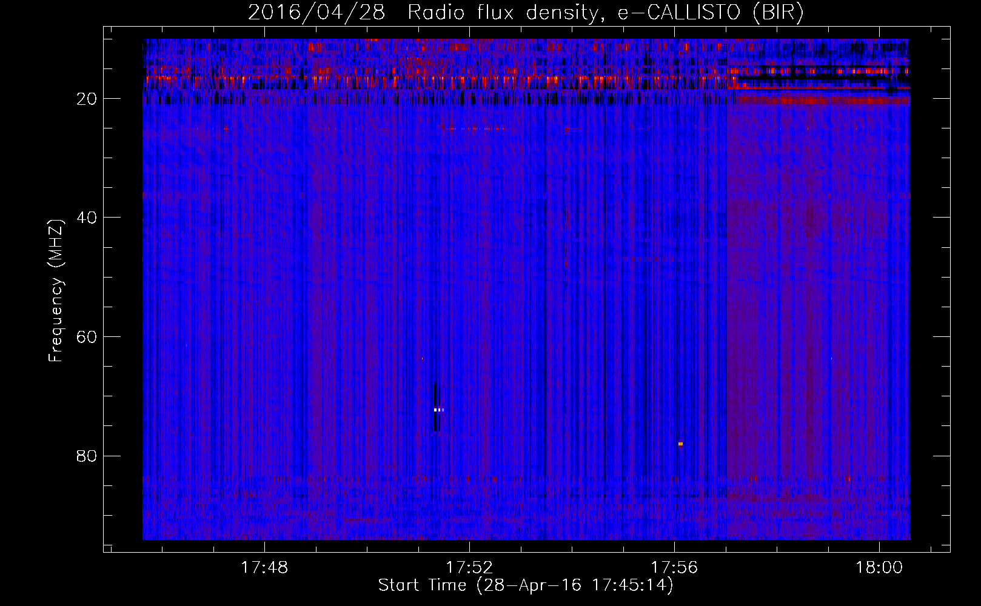The width and height of the screenshot is (981, 606).
Task: Click the 40 frequency tick label
Action: 87,218
